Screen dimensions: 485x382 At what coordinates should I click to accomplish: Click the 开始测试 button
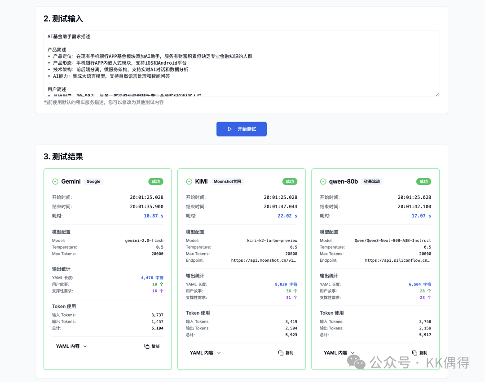click(x=242, y=129)
